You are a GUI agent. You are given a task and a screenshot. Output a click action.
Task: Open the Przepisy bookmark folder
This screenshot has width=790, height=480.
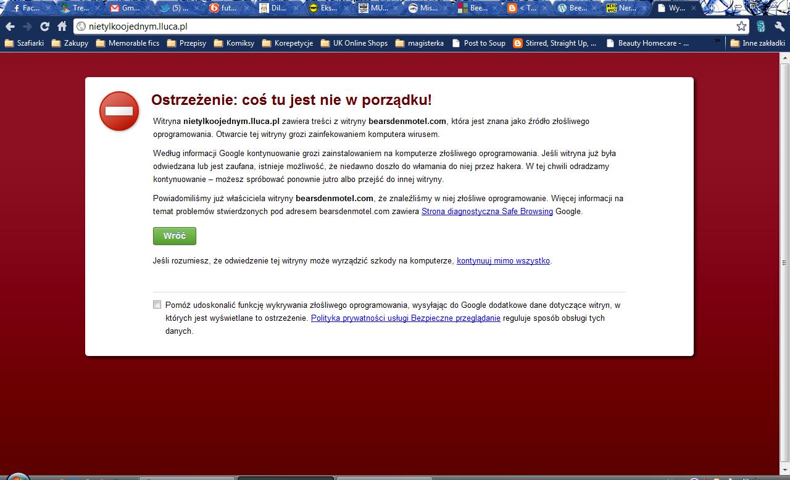(x=186, y=43)
